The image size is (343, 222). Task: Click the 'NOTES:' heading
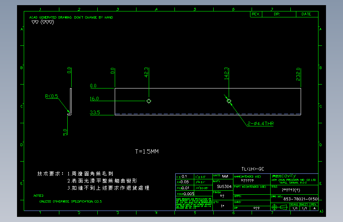pyautogui.click(x=39, y=196)
